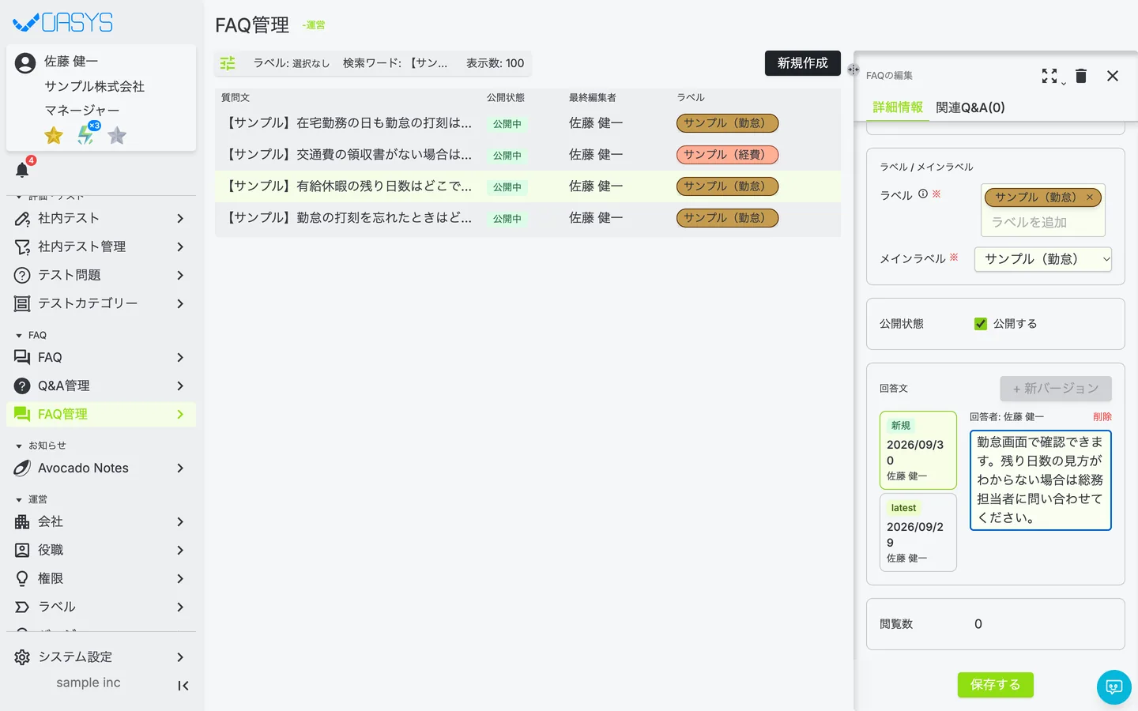Click the filter settings icon beside ラベル
This screenshot has width=1138, height=711.
(228, 63)
